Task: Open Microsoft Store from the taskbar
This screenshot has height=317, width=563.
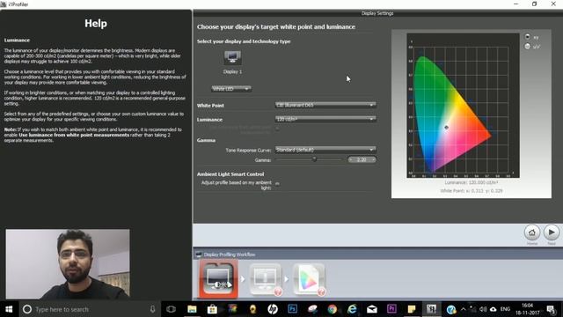Action: [212, 309]
